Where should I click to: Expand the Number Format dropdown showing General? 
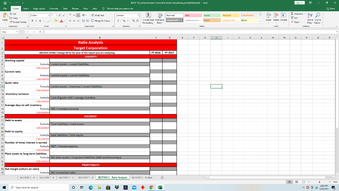[138, 15]
